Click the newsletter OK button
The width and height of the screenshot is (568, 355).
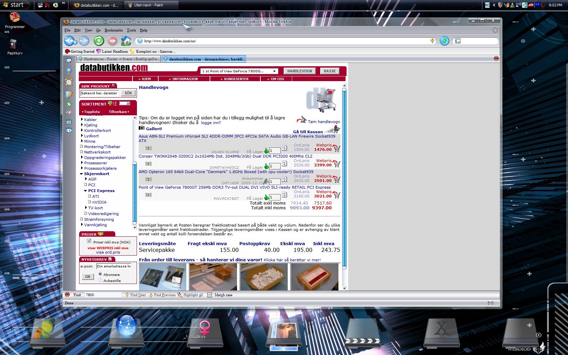tap(88, 277)
